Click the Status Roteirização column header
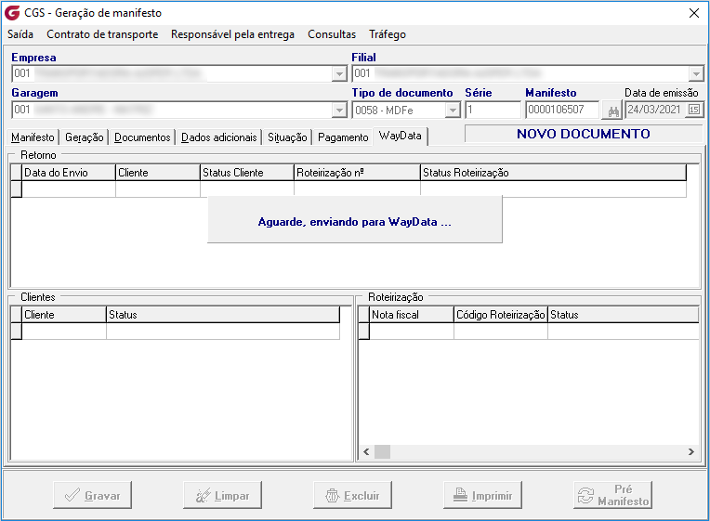710x521 pixels. point(553,173)
